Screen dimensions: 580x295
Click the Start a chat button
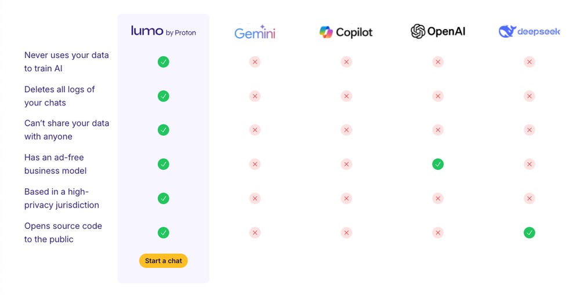coord(163,261)
